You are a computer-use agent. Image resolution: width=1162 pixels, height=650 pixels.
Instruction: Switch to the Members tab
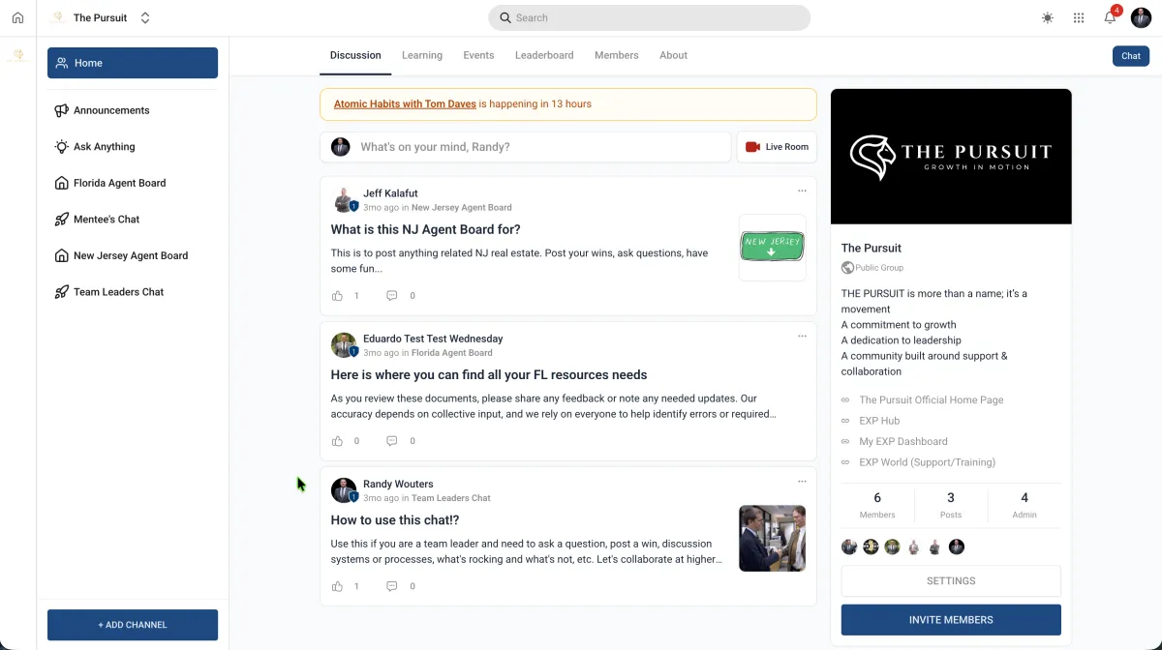pos(617,55)
